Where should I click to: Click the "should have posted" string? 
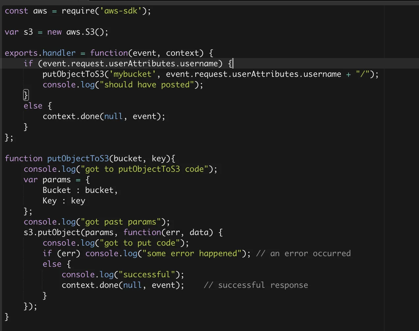147,85
